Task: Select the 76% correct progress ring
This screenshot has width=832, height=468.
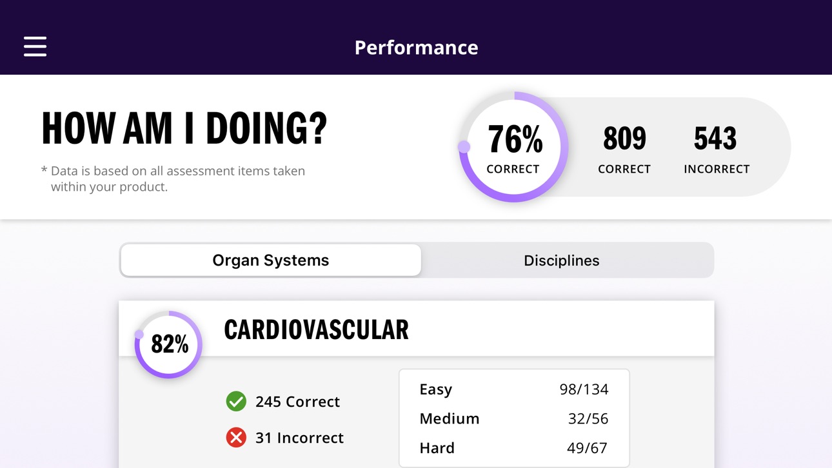Action: 513,147
